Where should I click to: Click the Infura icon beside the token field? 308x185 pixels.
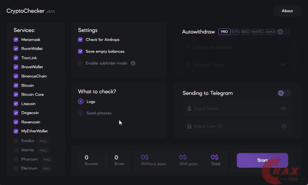coord(188,65)
